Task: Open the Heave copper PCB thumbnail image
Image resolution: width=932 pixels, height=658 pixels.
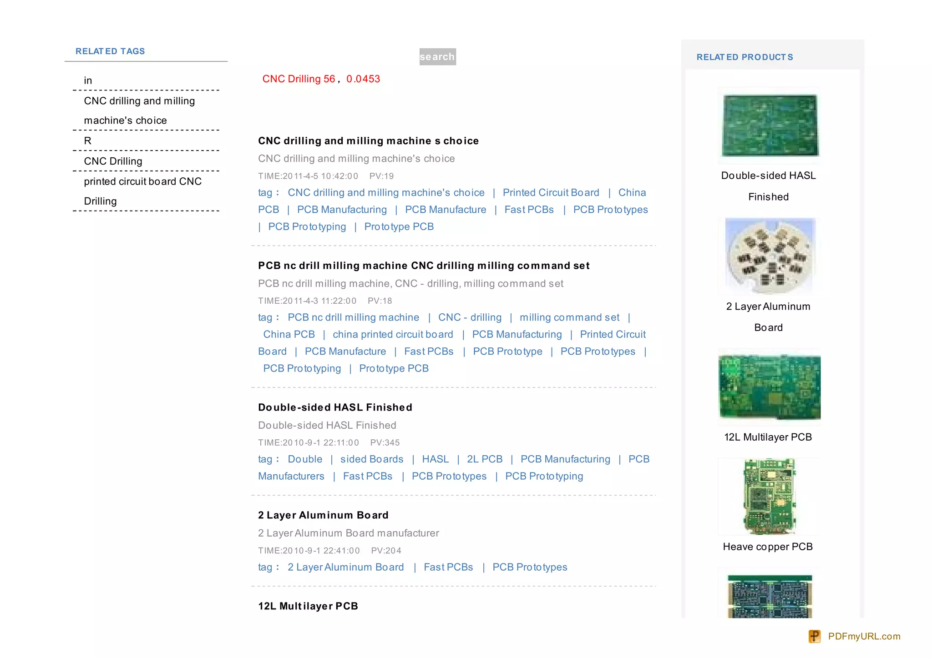Action: click(770, 496)
